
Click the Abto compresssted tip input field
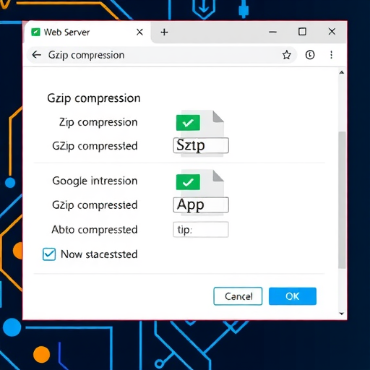click(x=201, y=230)
